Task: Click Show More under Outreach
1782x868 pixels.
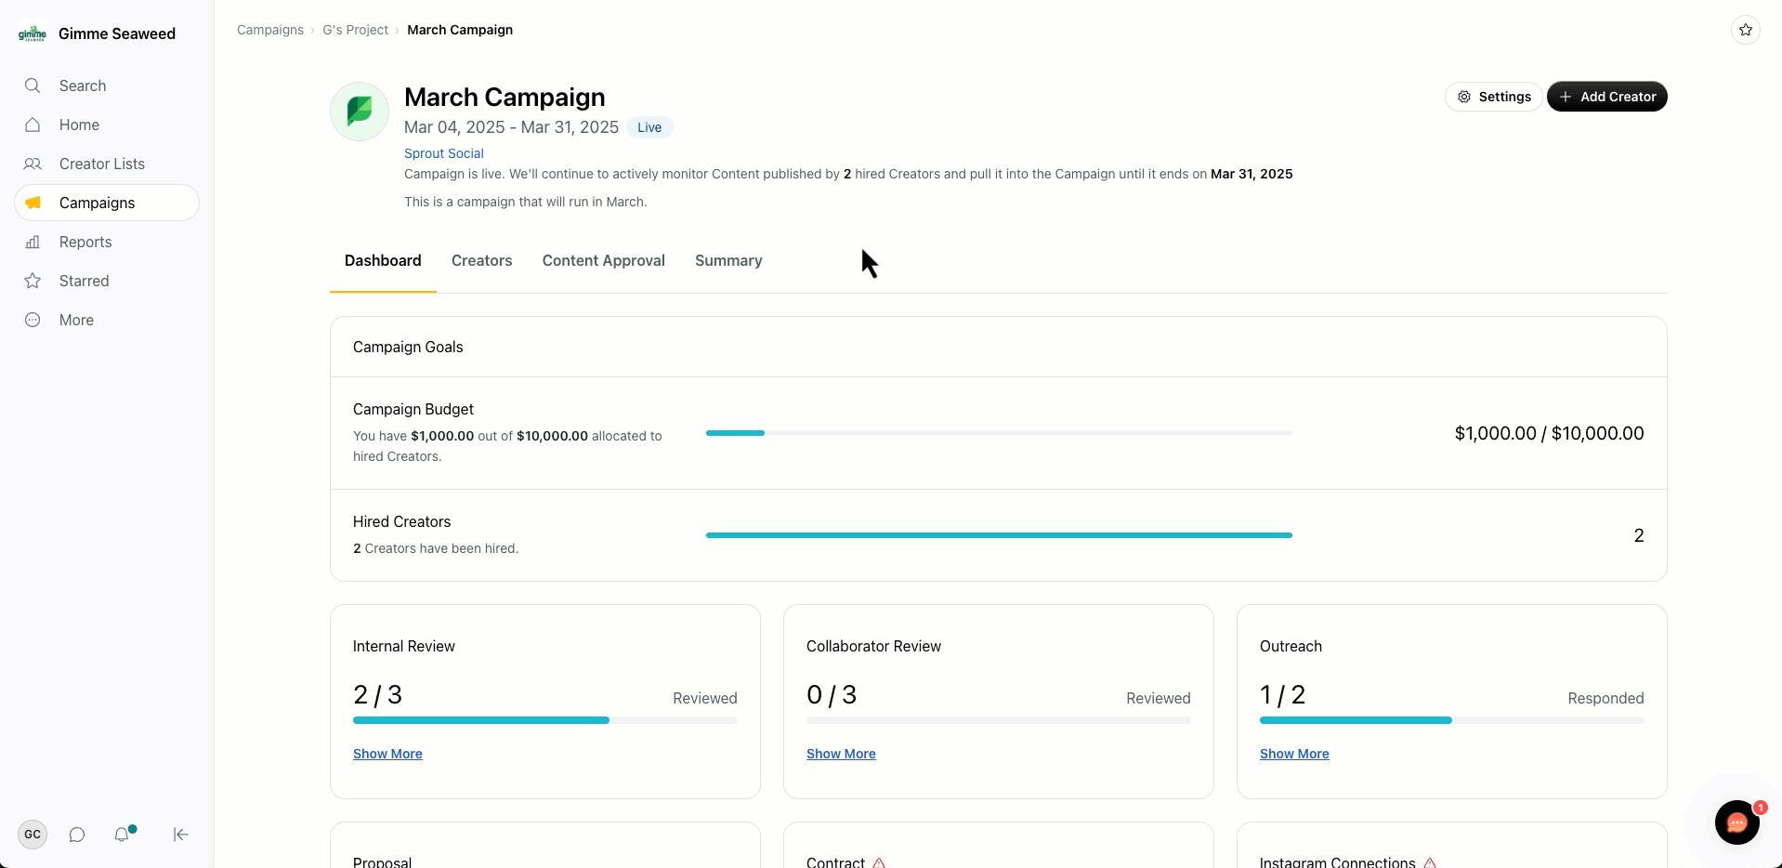Action: tap(1294, 754)
